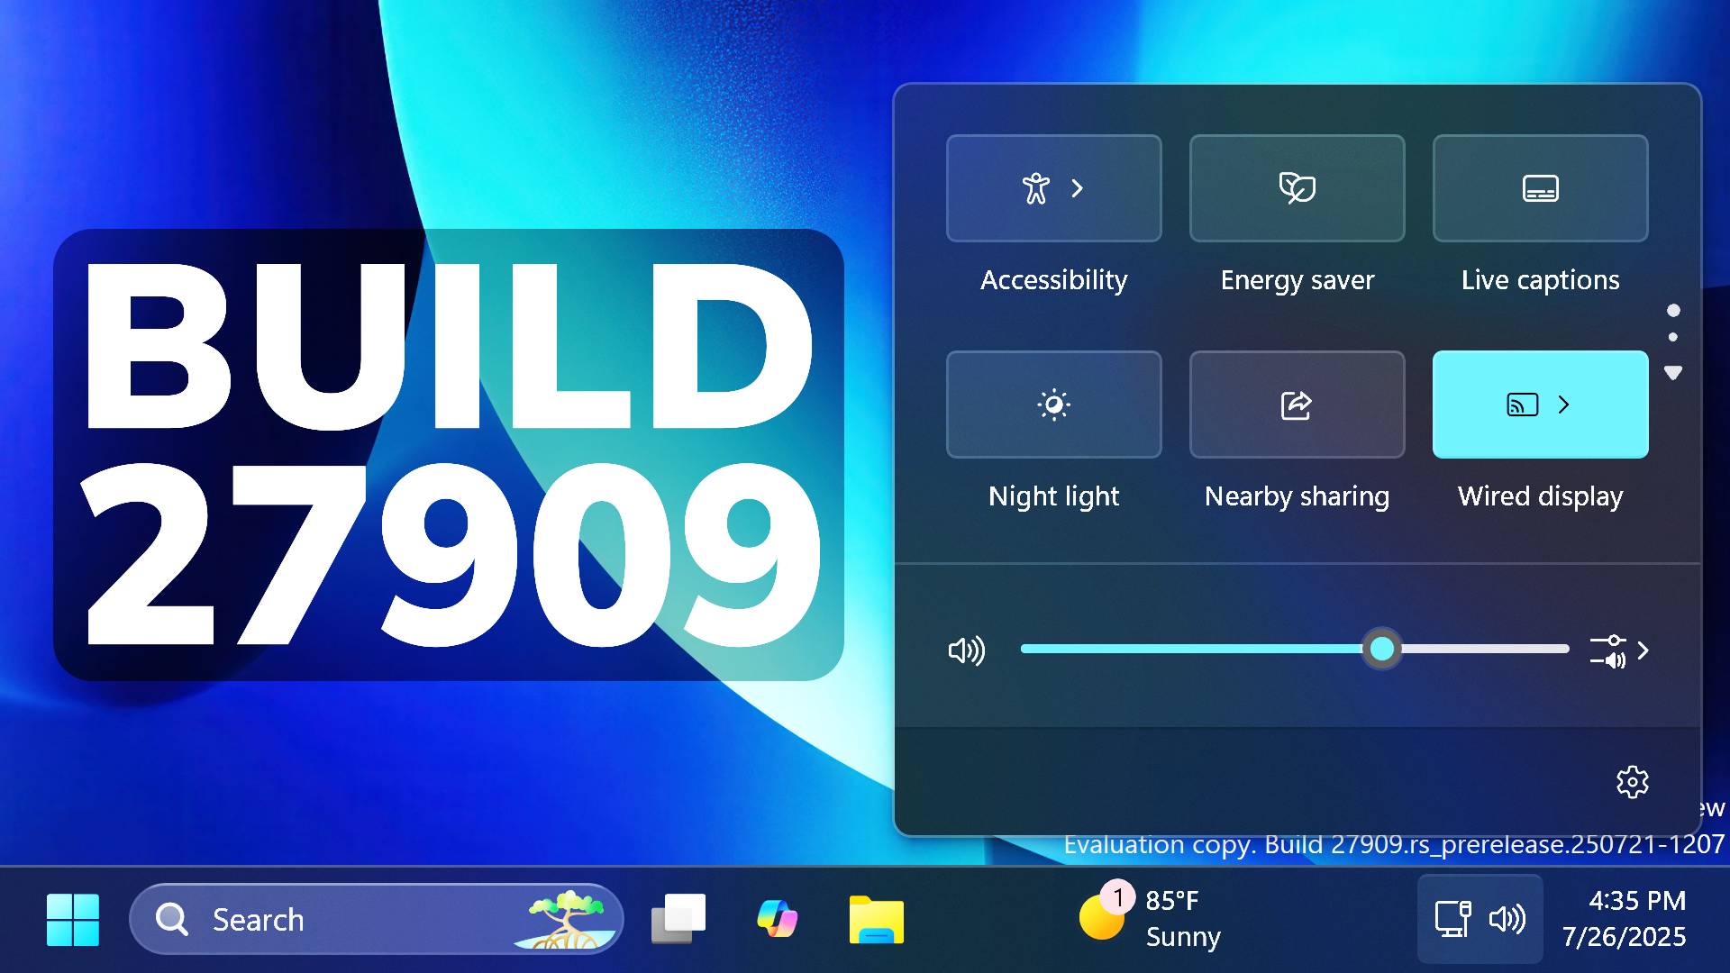The width and height of the screenshot is (1730, 973).
Task: Turn on Live captions
Action: [1540, 188]
